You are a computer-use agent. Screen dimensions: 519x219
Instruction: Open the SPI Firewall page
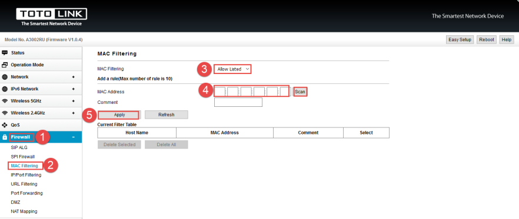coord(23,157)
